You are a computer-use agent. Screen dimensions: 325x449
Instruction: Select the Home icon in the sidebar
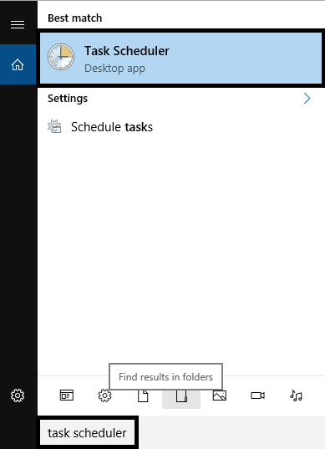18,64
